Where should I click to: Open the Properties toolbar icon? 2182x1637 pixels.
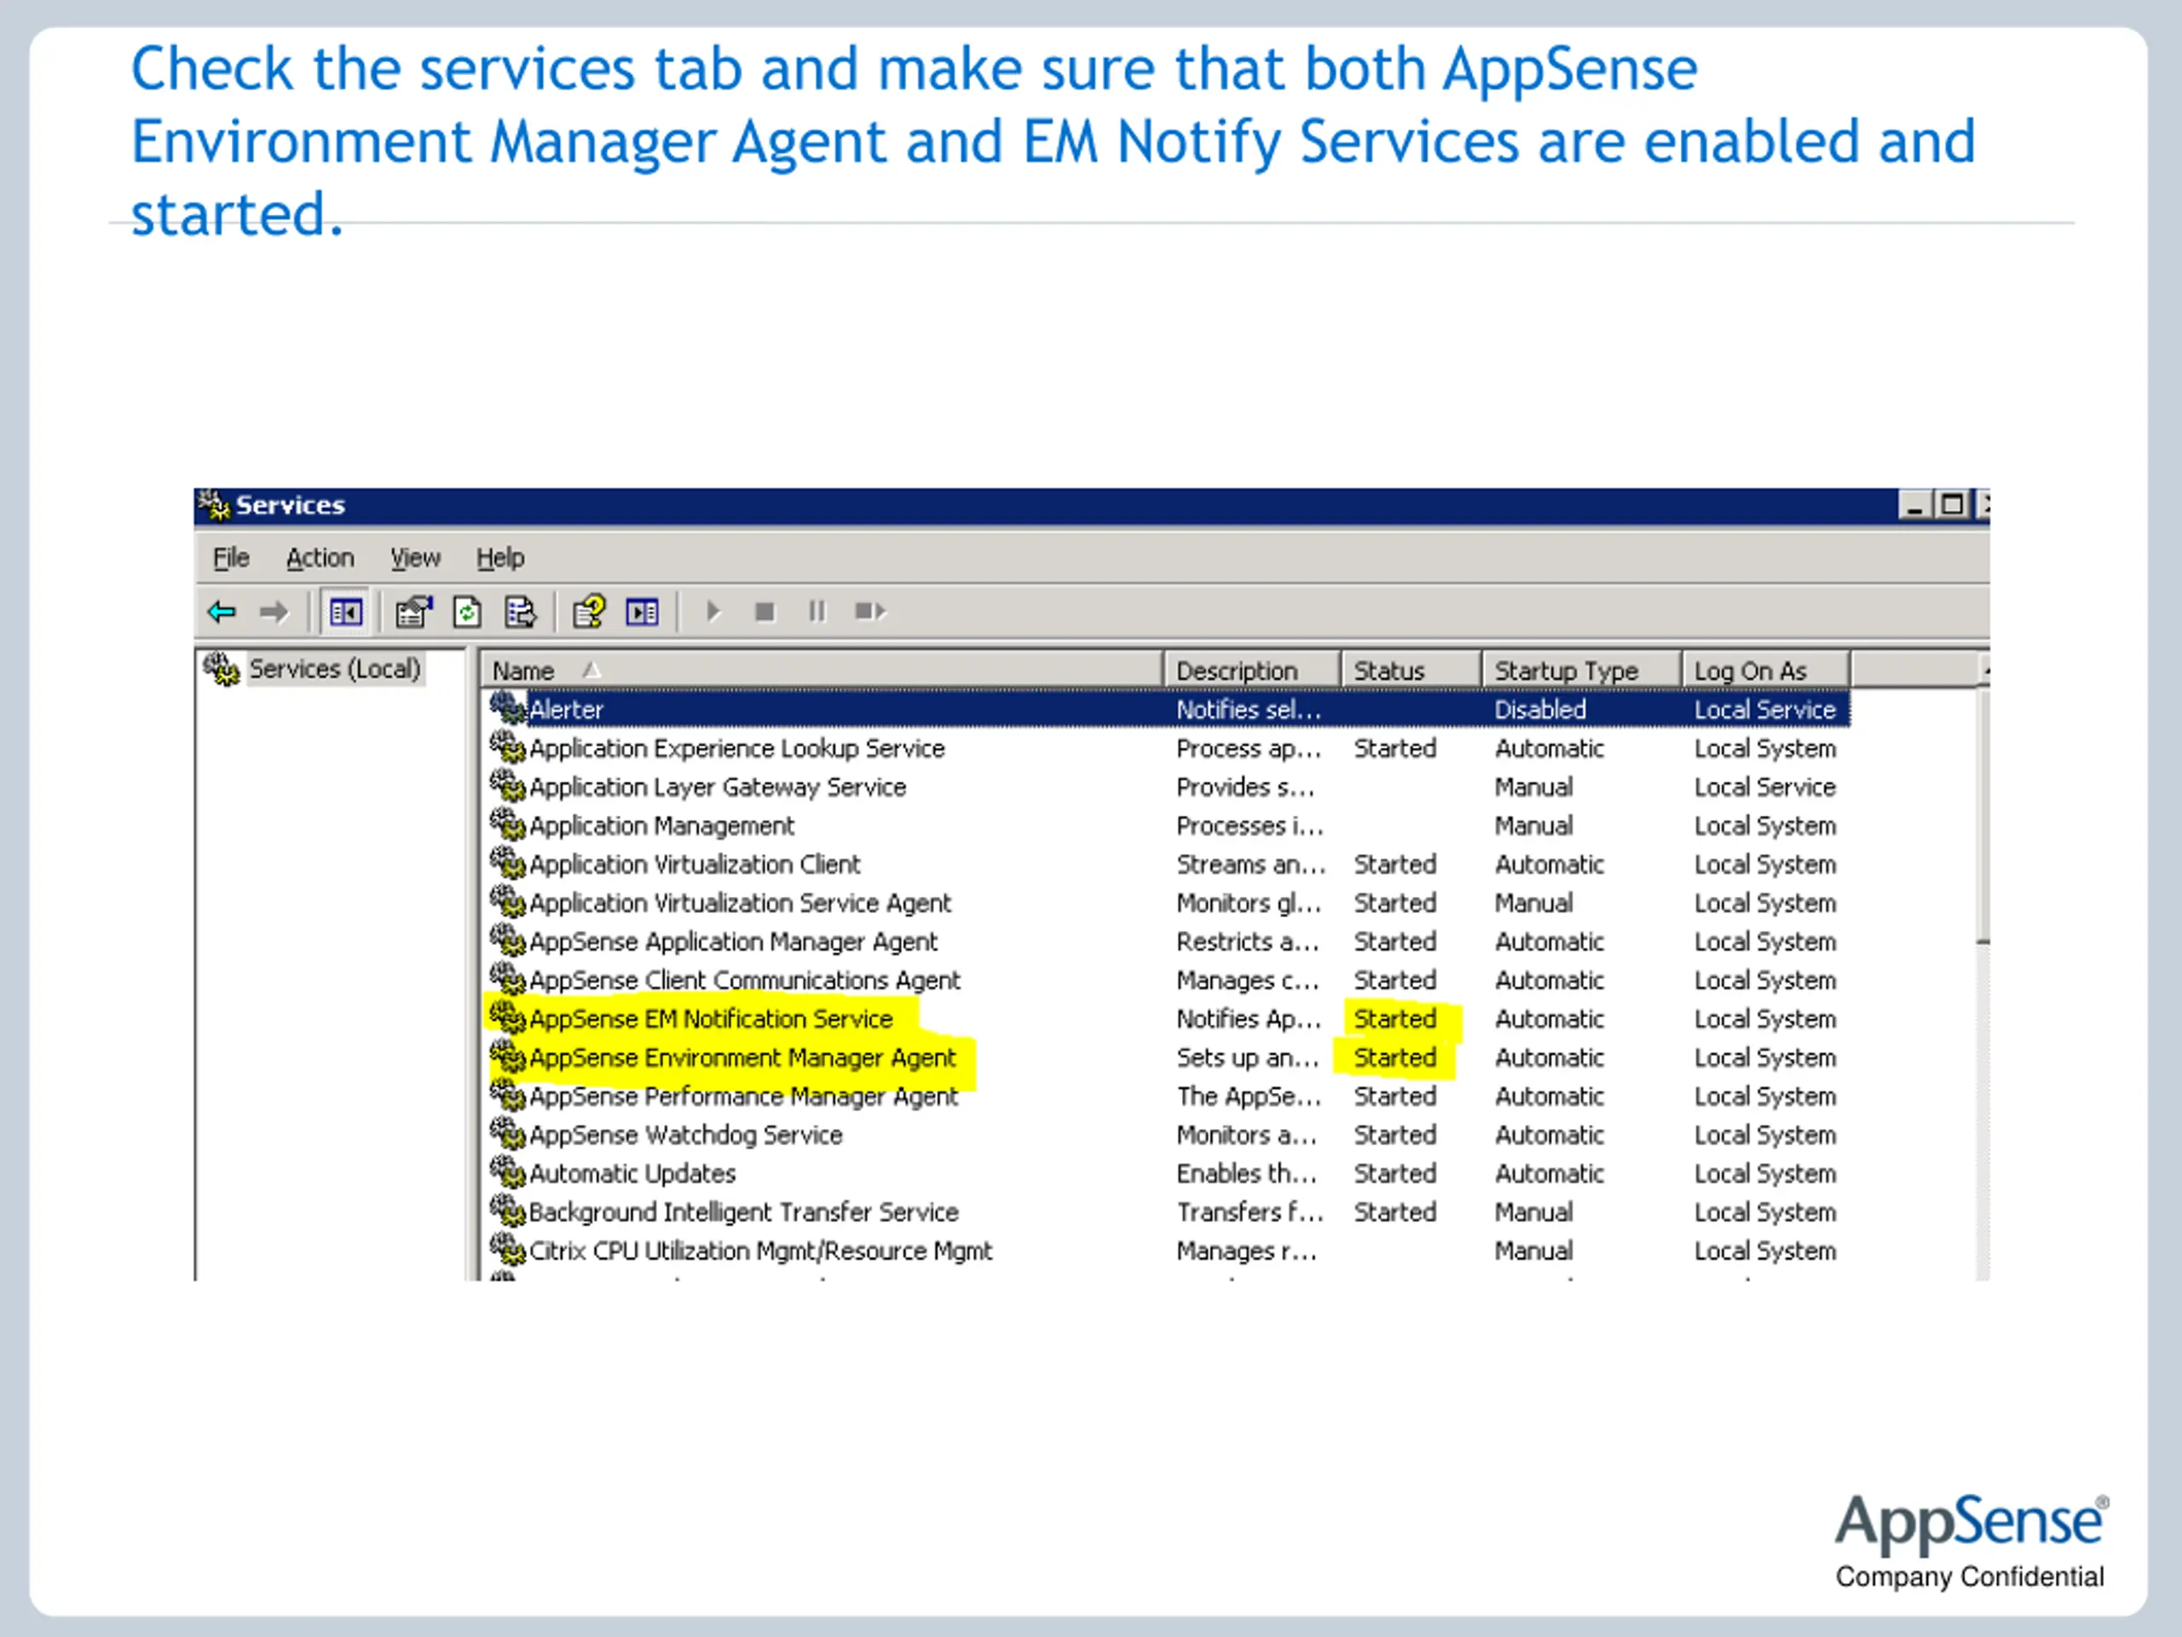pyautogui.click(x=414, y=612)
